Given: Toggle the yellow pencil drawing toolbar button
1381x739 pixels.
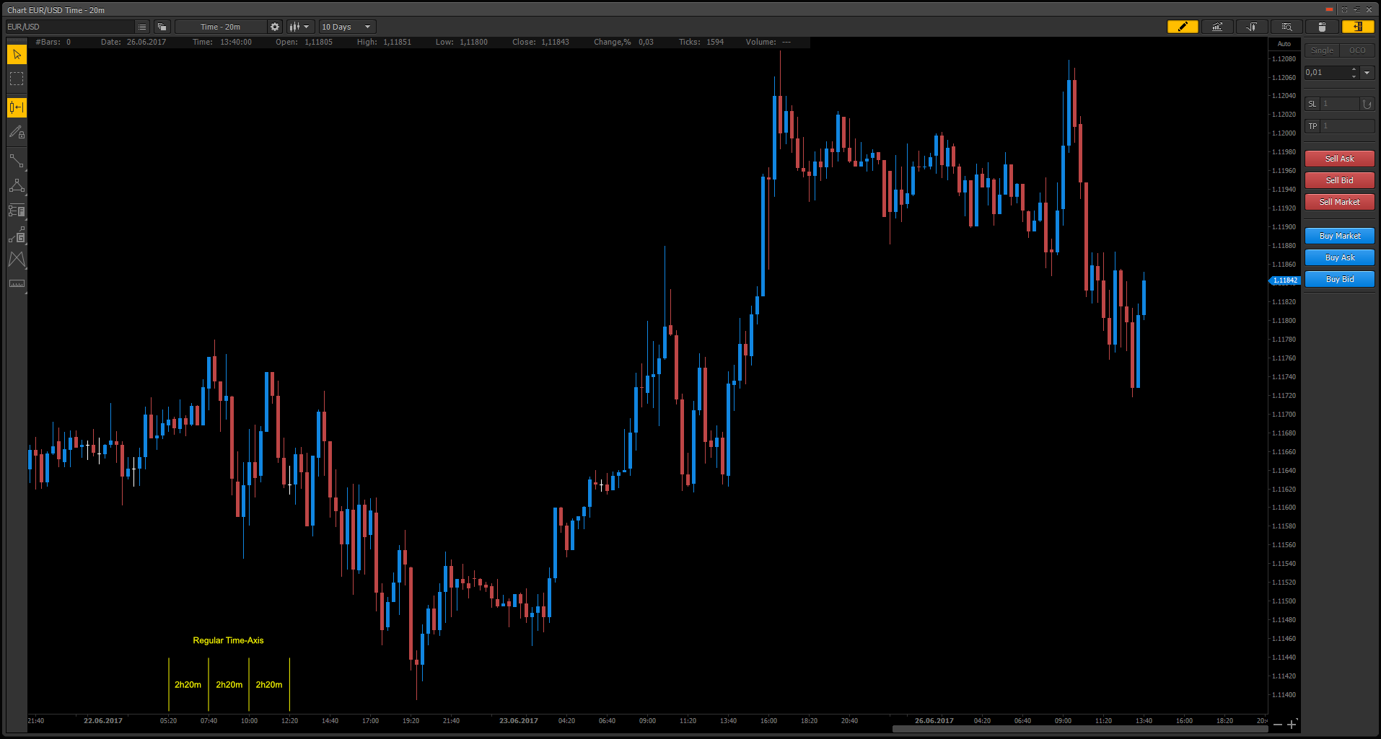Looking at the screenshot, I should click(1183, 27).
